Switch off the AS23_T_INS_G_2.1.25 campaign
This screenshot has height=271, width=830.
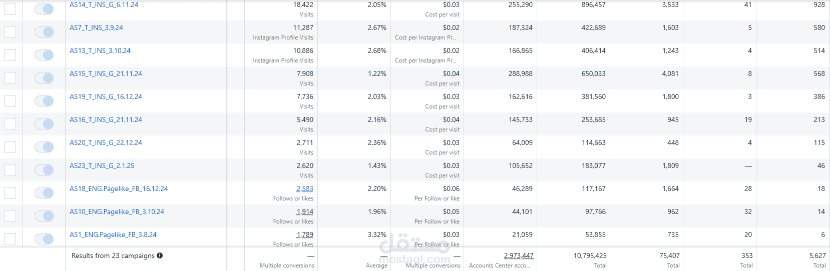[44, 170]
